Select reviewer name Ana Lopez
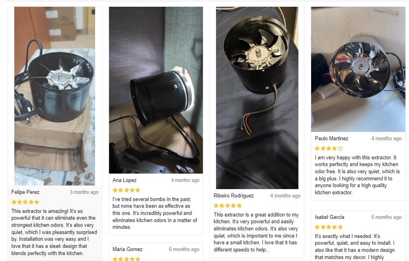This screenshot has width=409, height=261. click(125, 180)
